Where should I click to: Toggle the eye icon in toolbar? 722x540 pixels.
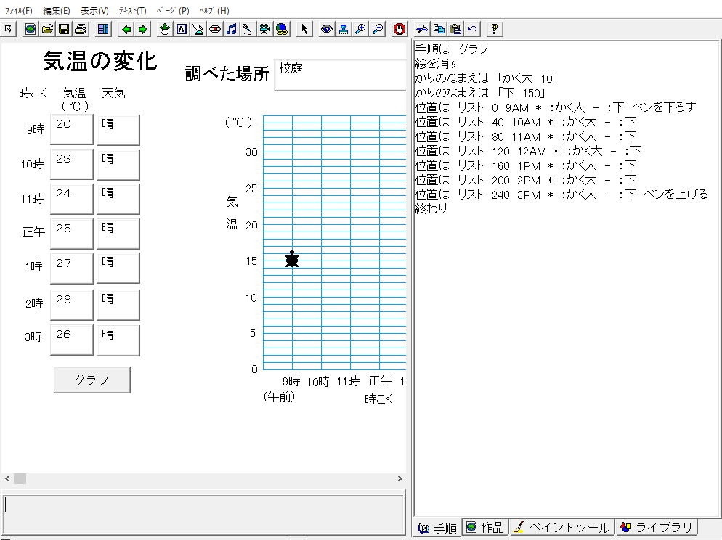(x=327, y=29)
